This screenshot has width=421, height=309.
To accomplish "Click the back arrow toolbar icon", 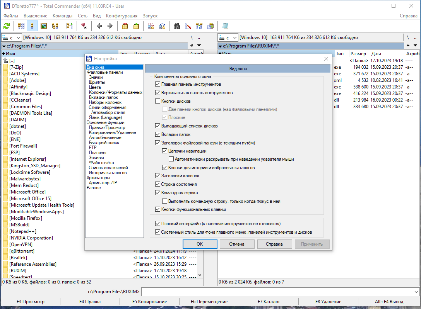I will point(99,26).
